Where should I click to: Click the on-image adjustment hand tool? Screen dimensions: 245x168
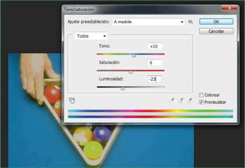click(x=72, y=100)
